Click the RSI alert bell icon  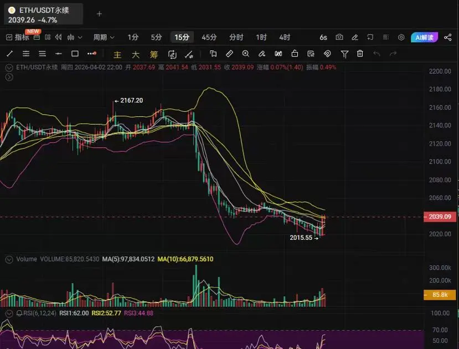pos(19,314)
